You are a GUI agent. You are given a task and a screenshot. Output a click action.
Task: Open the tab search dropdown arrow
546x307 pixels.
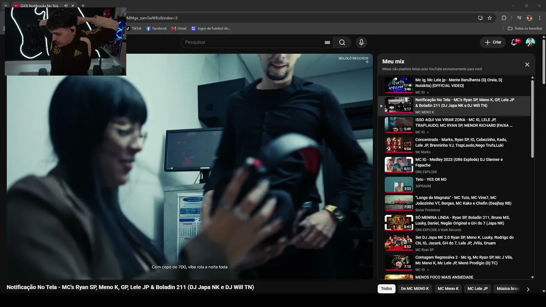(6, 6)
